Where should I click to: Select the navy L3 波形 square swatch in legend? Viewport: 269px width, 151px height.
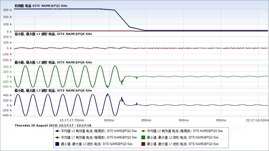(x=57, y=144)
